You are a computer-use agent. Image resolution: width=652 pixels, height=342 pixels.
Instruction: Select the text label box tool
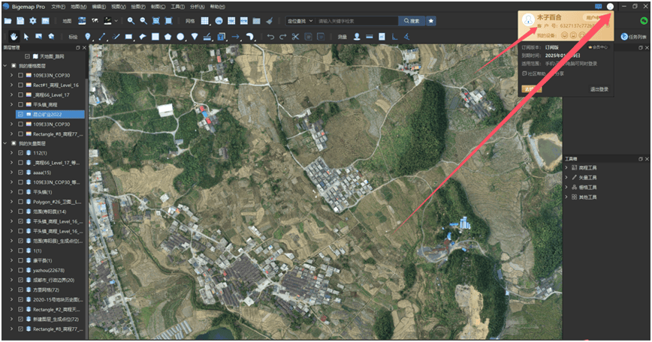[x=222, y=37]
